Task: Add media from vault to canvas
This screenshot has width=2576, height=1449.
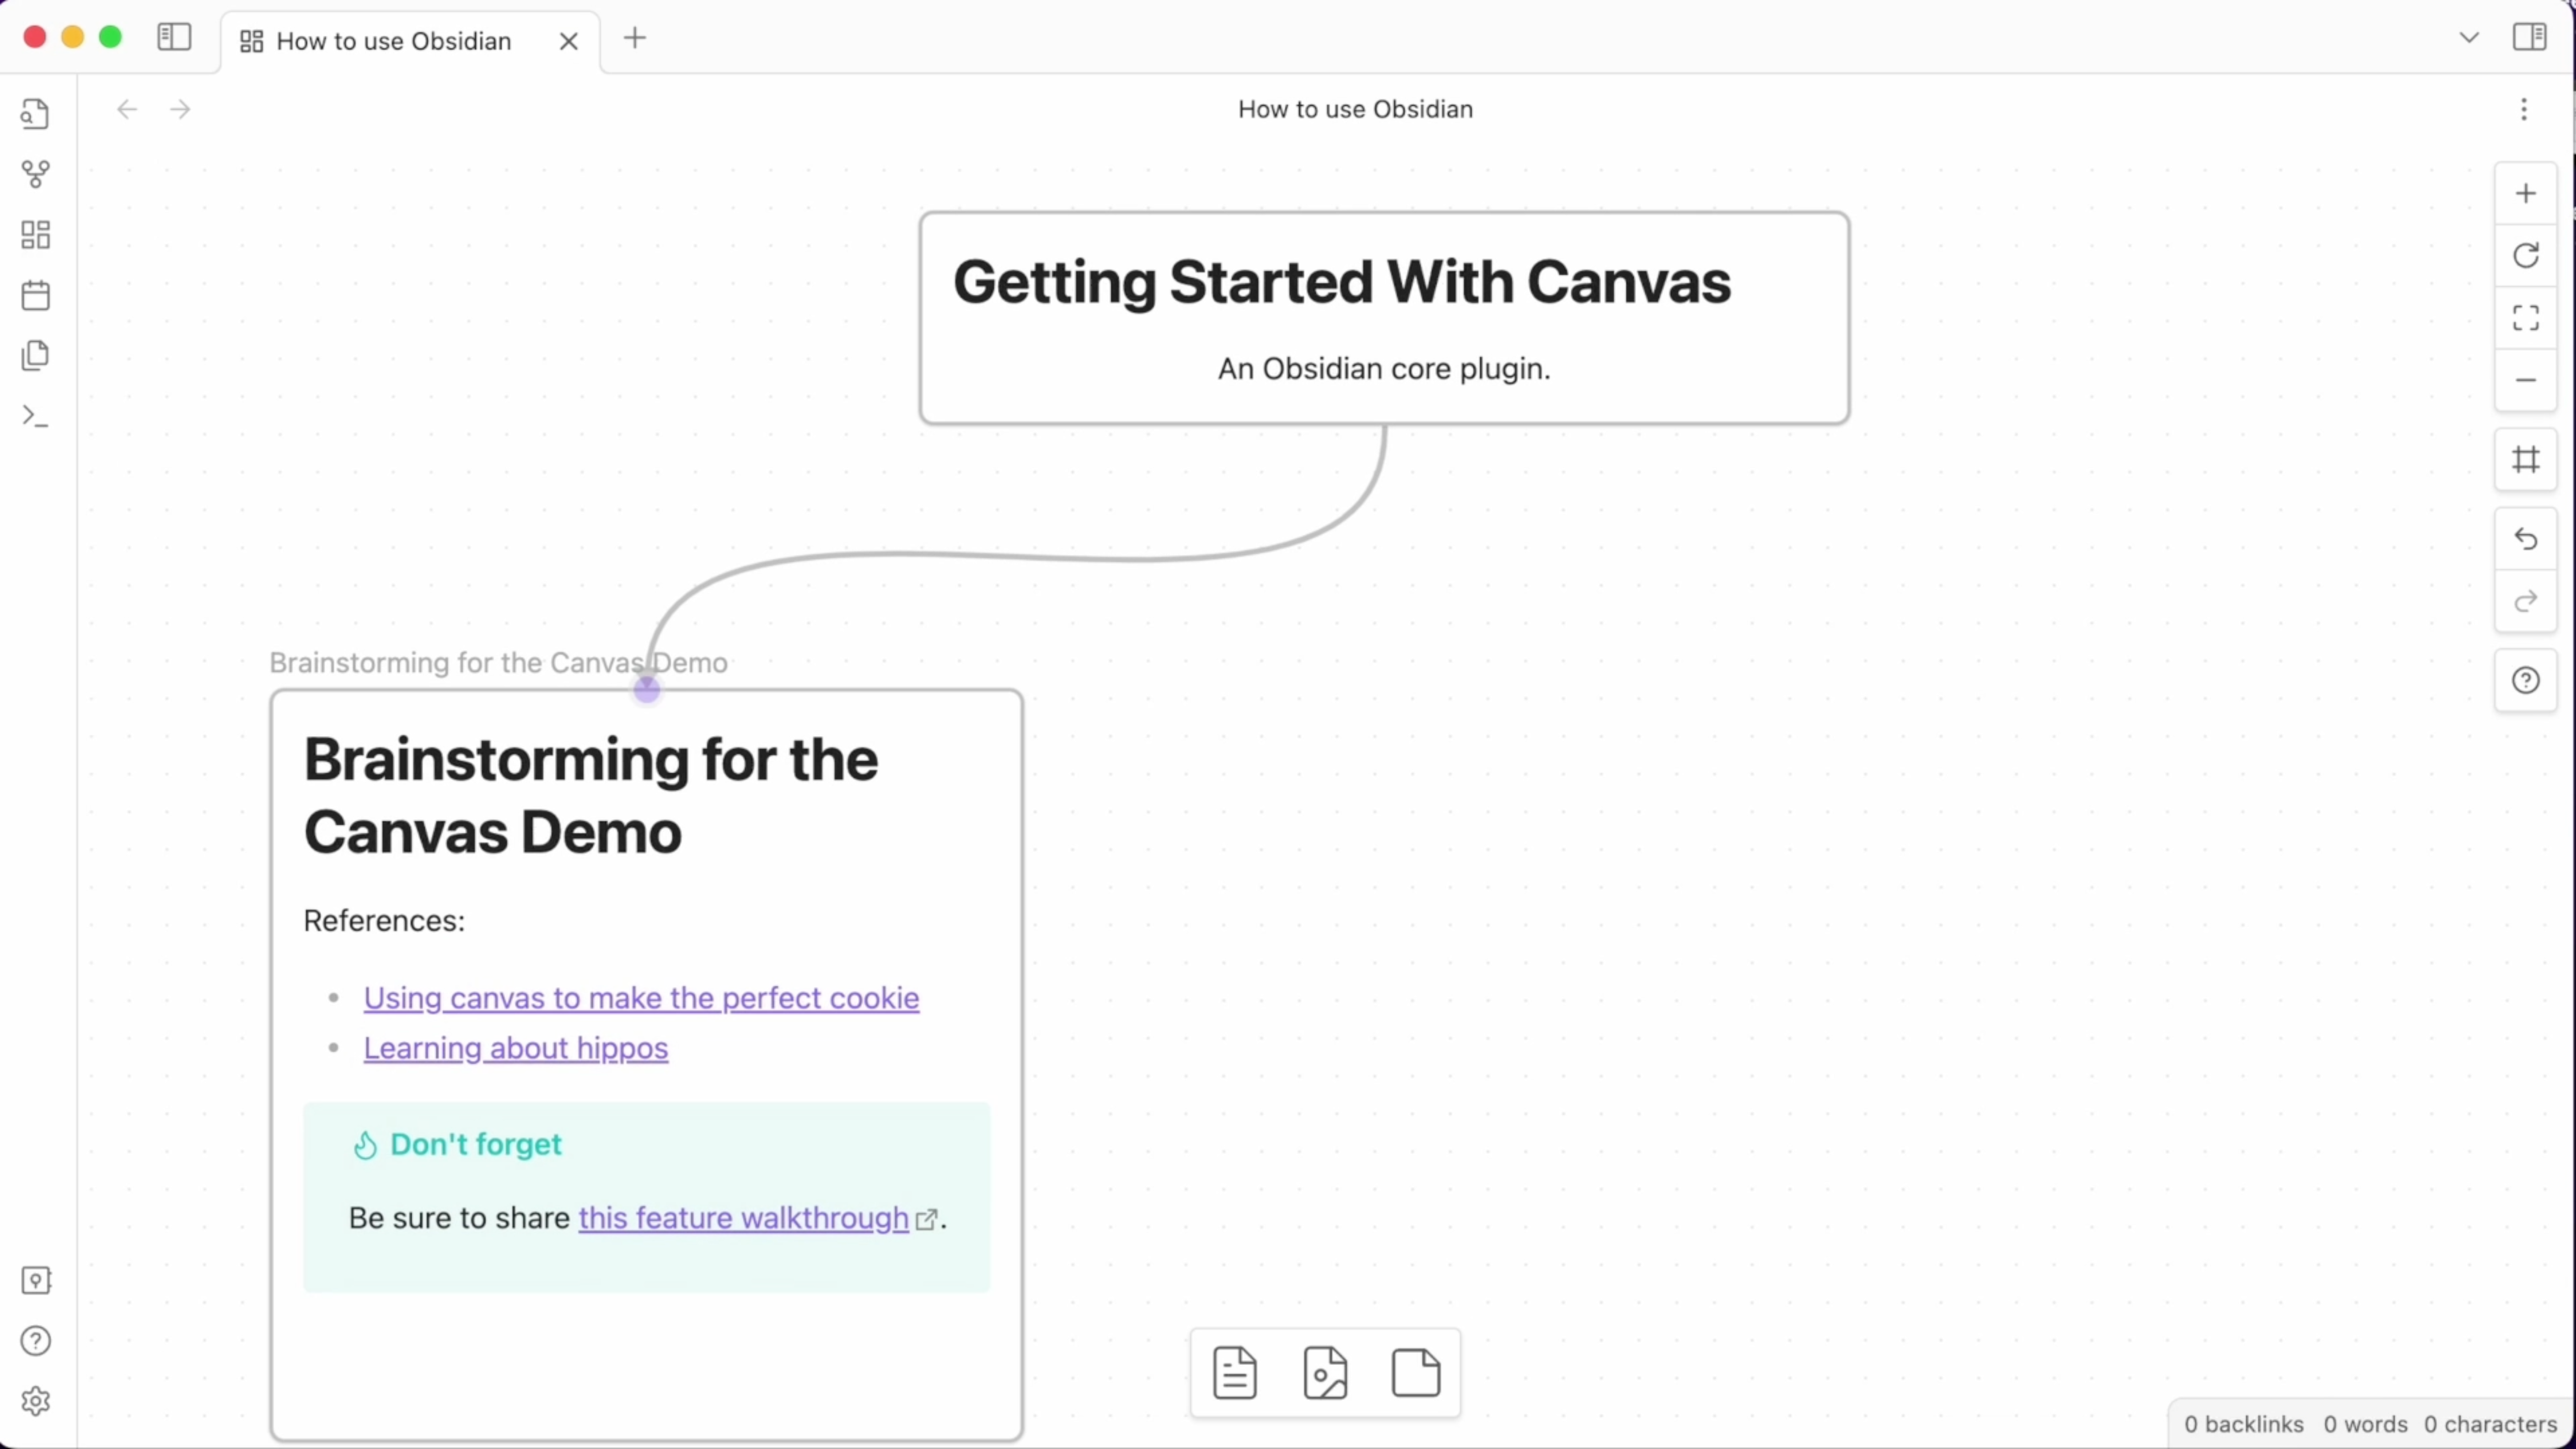Action: point(1325,1372)
